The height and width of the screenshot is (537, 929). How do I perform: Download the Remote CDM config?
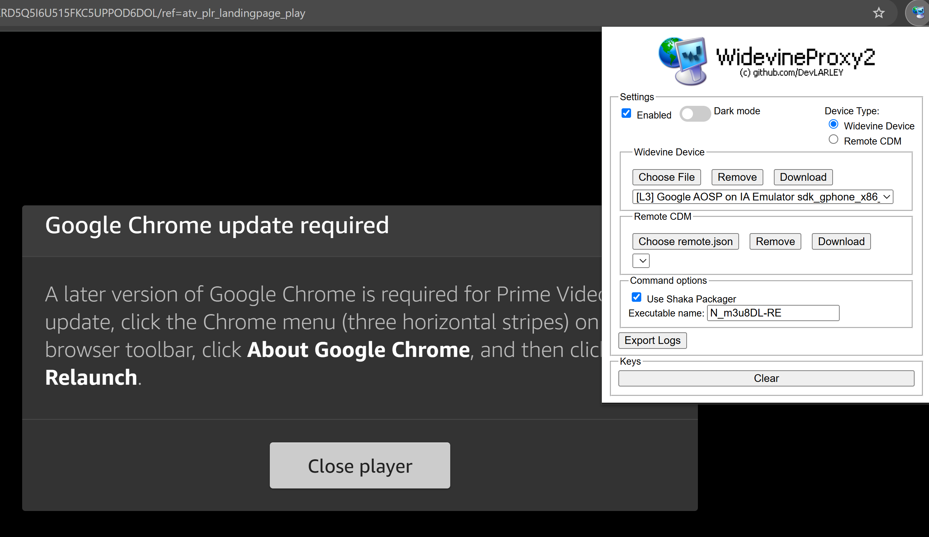tap(840, 241)
